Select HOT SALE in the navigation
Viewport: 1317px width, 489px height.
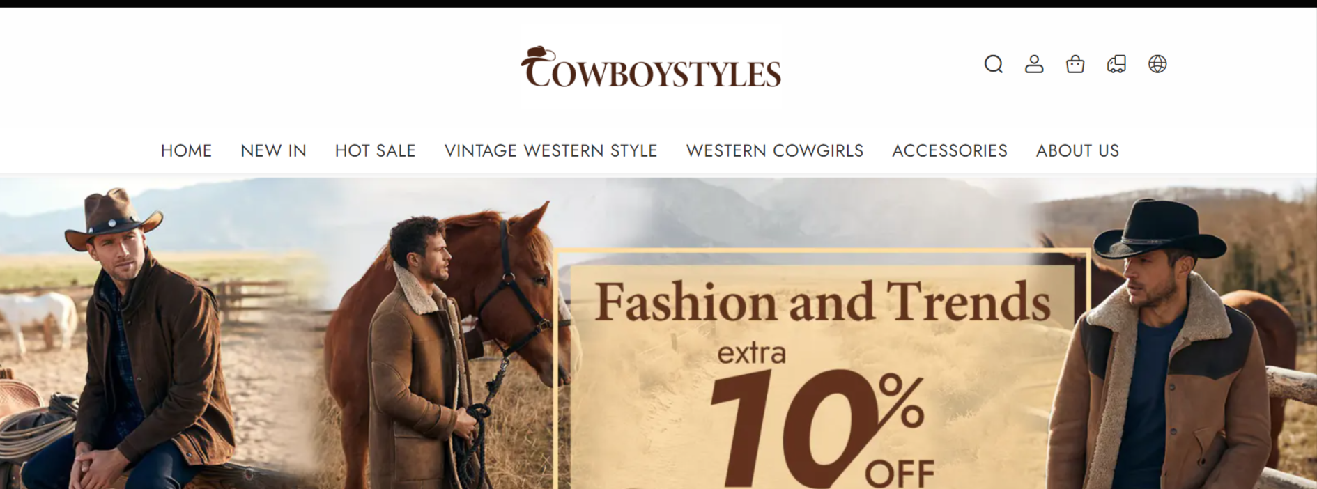[x=375, y=150]
